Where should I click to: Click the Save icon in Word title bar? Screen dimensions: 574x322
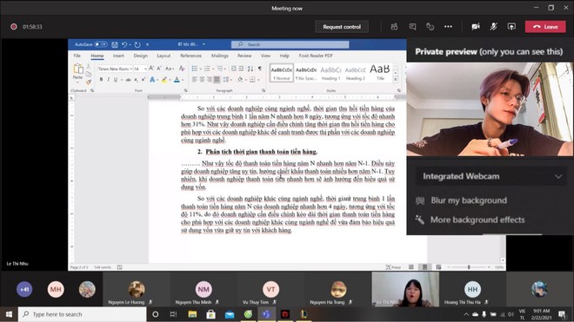(115, 44)
